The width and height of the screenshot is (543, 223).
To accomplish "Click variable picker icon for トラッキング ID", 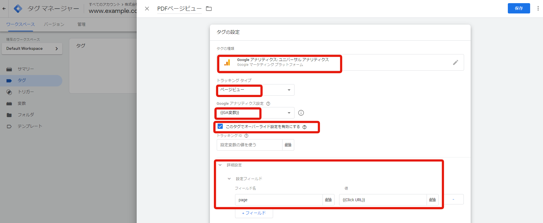I will pyautogui.click(x=288, y=145).
